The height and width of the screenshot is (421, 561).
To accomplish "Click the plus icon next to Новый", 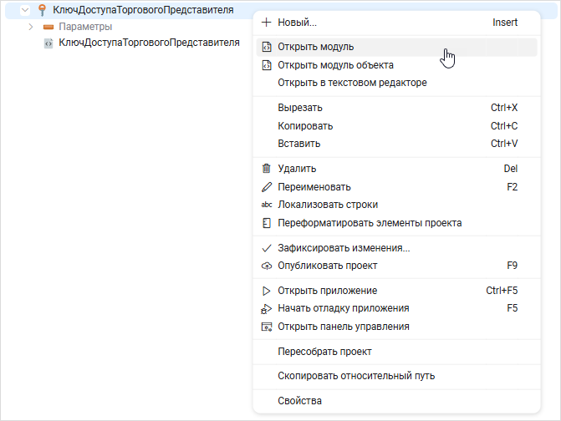I will click(x=266, y=23).
